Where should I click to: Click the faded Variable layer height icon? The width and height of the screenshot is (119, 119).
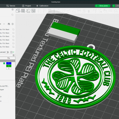(49, 11)
